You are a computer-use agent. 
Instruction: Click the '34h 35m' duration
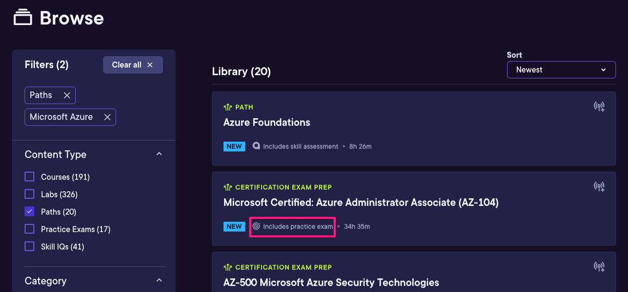coord(357,227)
